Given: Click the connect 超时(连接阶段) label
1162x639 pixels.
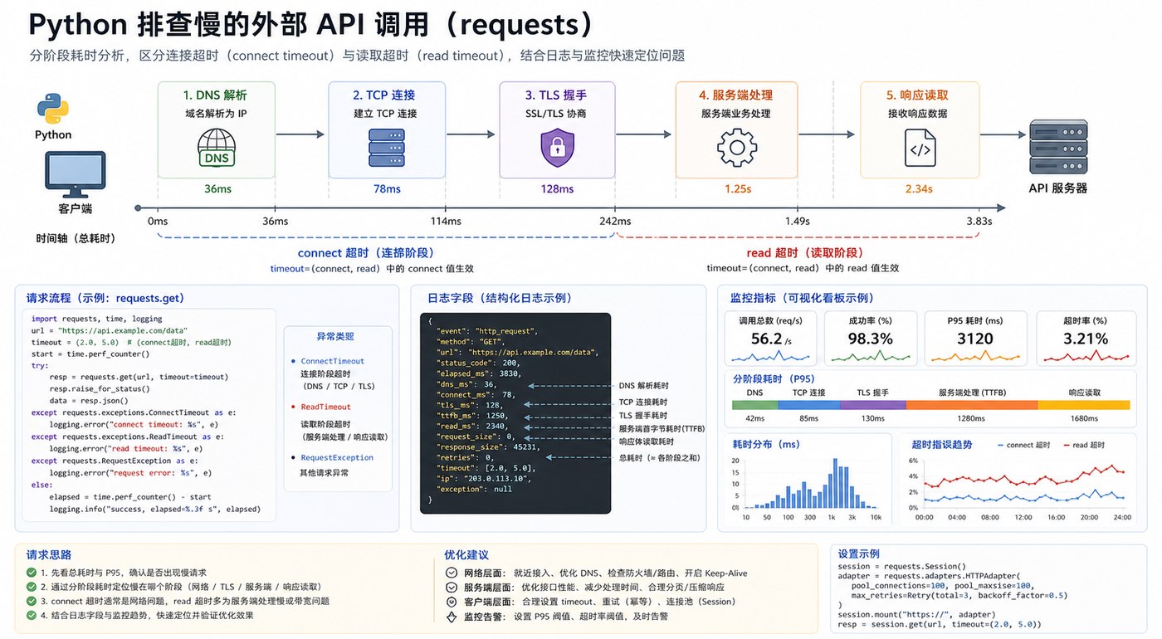Looking at the screenshot, I should (x=366, y=252).
